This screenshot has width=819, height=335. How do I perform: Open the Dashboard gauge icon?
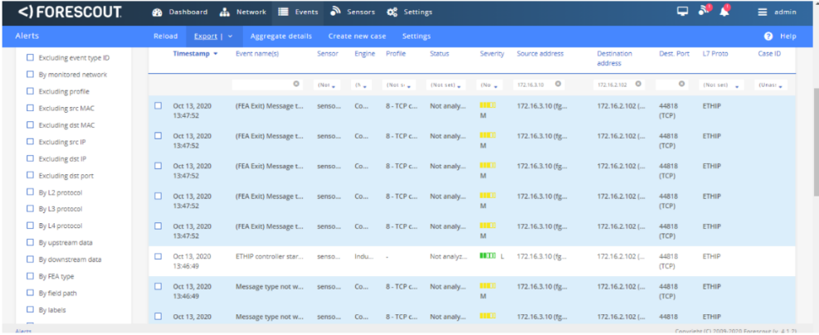tap(157, 12)
